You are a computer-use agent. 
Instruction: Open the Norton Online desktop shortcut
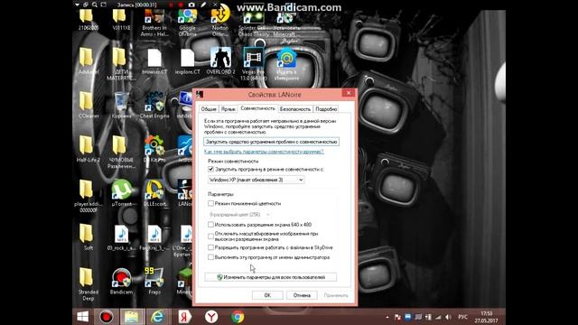click(220, 23)
